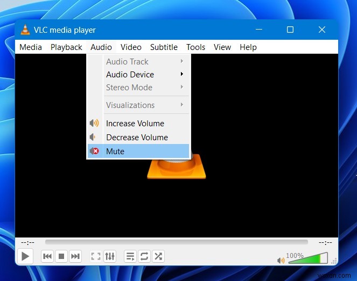The height and width of the screenshot is (281, 357).
Task: Click the Mute speaker icon with red X
Action: point(94,151)
